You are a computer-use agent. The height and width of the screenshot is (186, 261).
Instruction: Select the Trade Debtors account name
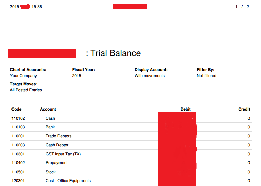[x=58, y=136]
